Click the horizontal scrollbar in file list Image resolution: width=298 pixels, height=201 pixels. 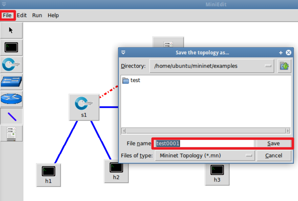point(206,131)
